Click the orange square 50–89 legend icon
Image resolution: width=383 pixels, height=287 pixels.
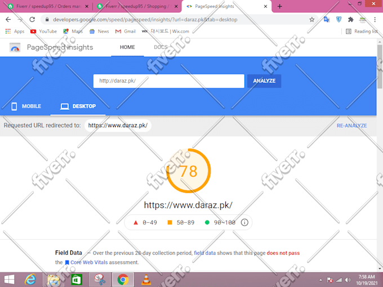point(170,222)
